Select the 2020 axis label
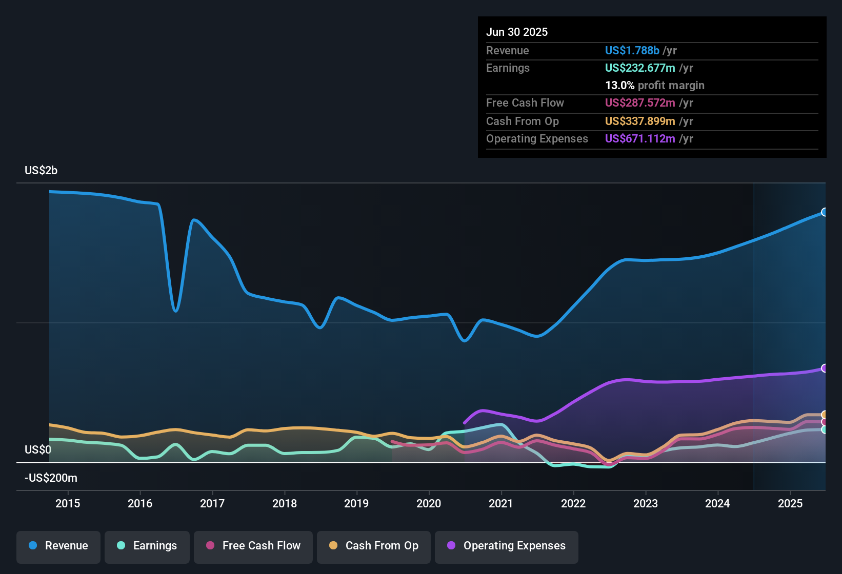Screen dimensions: 842x574 [x=429, y=503]
